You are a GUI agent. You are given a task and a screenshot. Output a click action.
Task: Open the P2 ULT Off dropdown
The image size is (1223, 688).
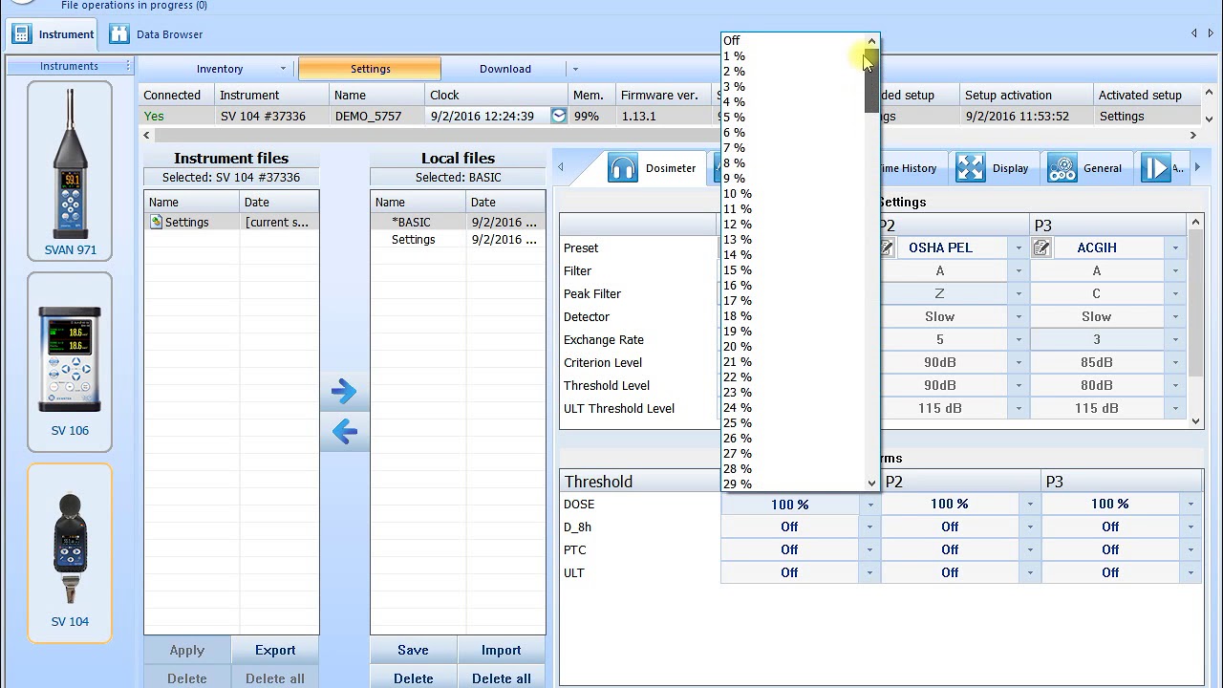(1030, 573)
